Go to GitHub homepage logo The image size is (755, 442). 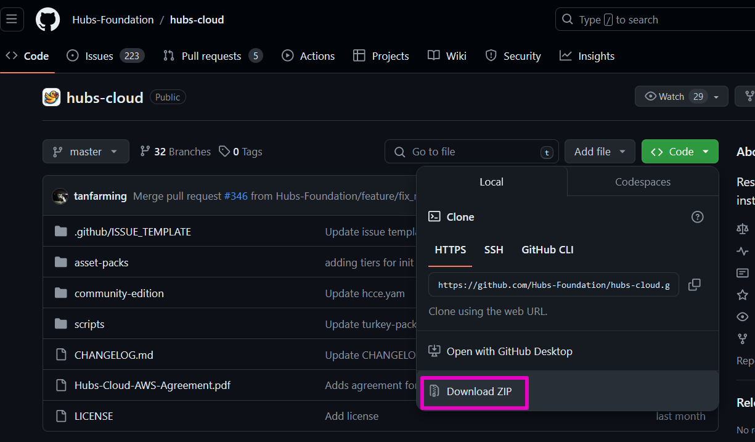(48, 20)
